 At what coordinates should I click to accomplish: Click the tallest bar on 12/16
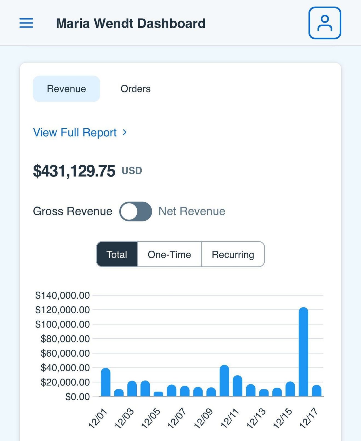[303, 352]
